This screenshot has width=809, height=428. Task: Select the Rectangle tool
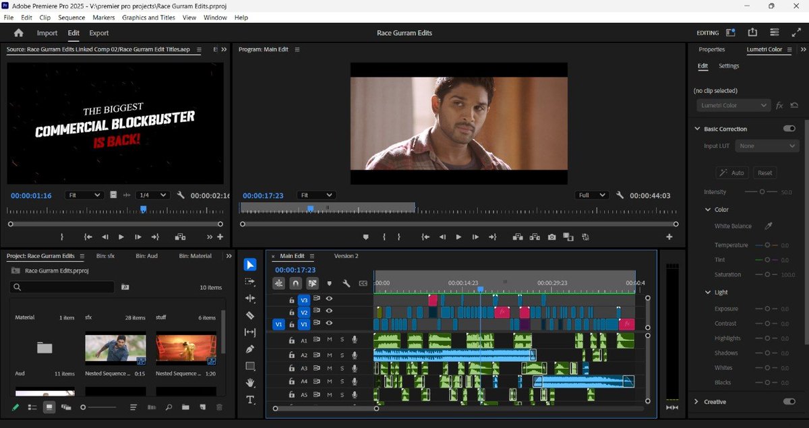click(250, 366)
